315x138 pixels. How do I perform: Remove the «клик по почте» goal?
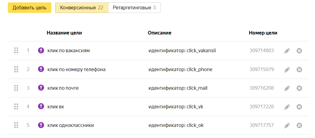pos(299,88)
